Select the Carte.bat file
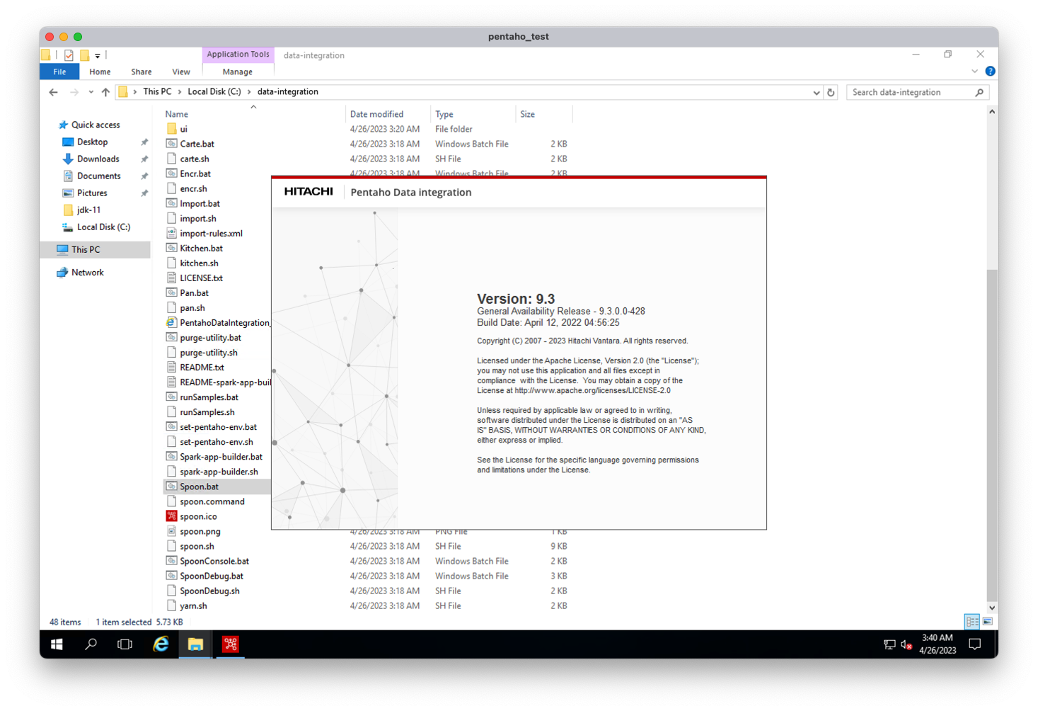The height and width of the screenshot is (711, 1038). pyautogui.click(x=197, y=144)
